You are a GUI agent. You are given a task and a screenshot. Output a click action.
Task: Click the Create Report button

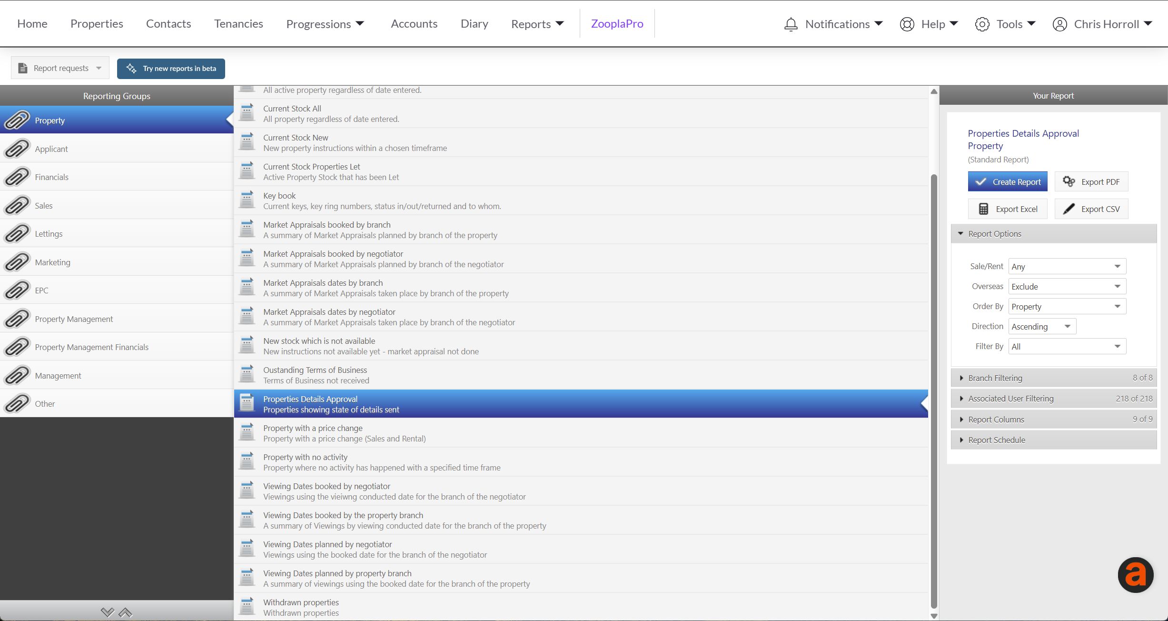(x=1008, y=181)
